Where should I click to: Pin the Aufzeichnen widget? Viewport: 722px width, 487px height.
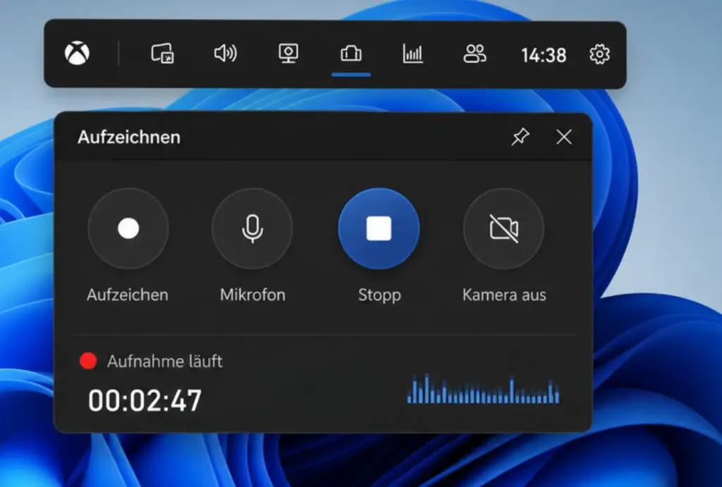click(x=520, y=137)
